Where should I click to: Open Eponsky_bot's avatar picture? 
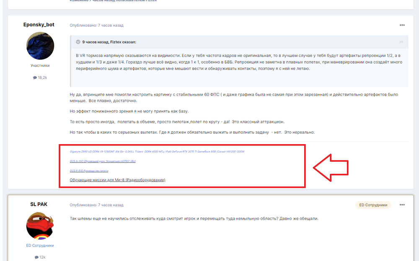(x=40, y=46)
